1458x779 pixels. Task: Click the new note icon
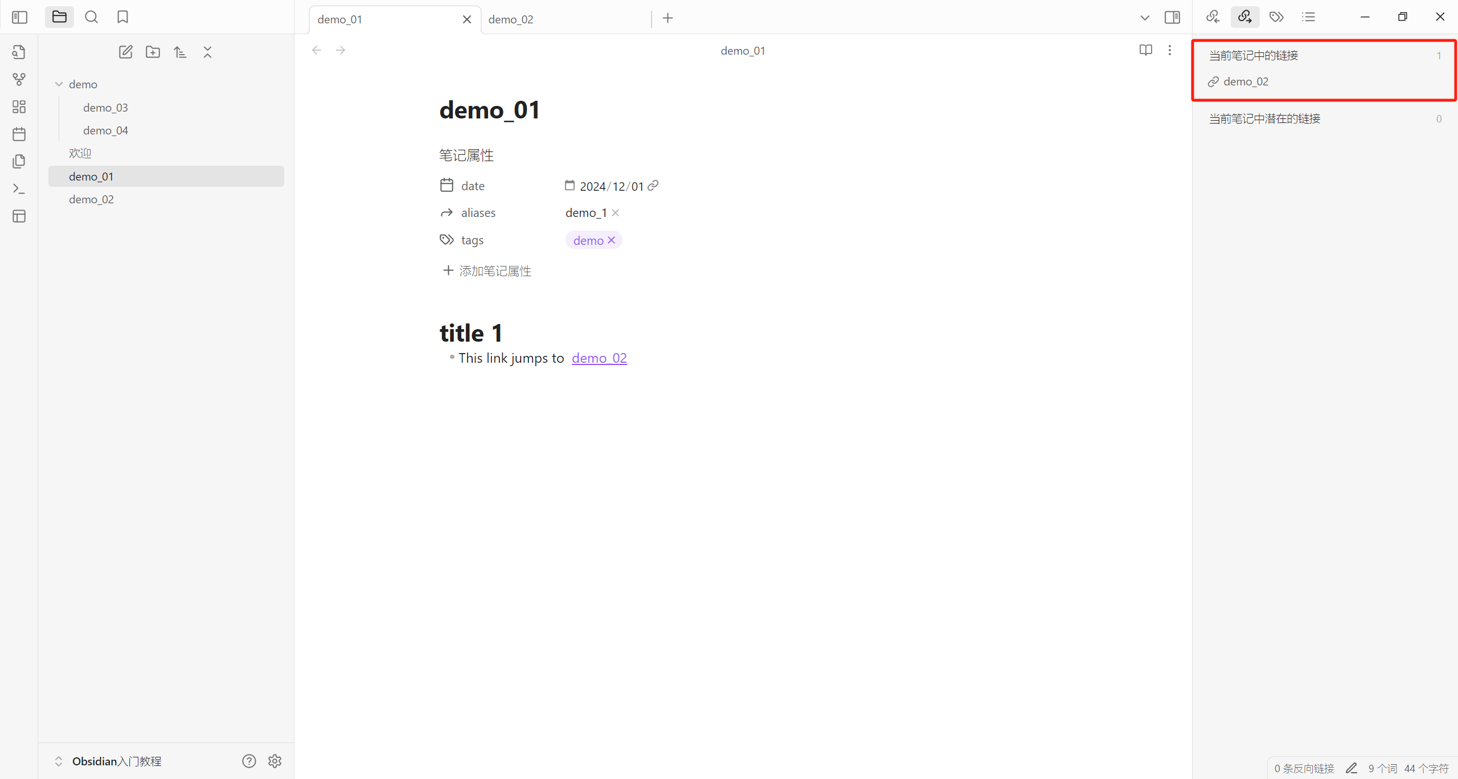(125, 52)
